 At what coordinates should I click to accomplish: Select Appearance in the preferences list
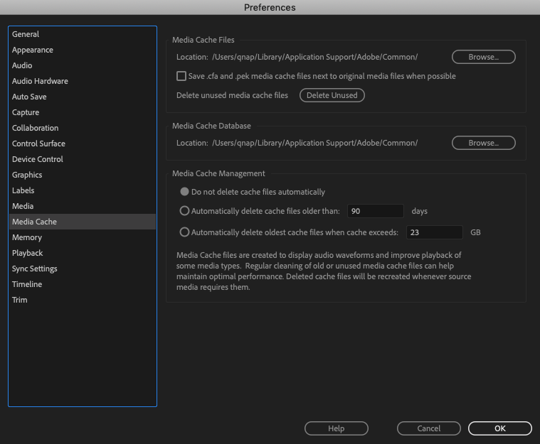tap(83, 50)
